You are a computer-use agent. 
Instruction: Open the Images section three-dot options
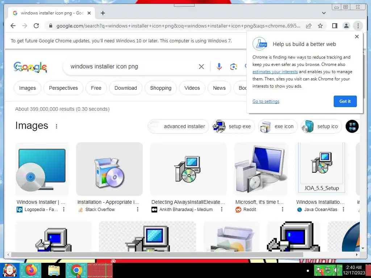pos(56,126)
